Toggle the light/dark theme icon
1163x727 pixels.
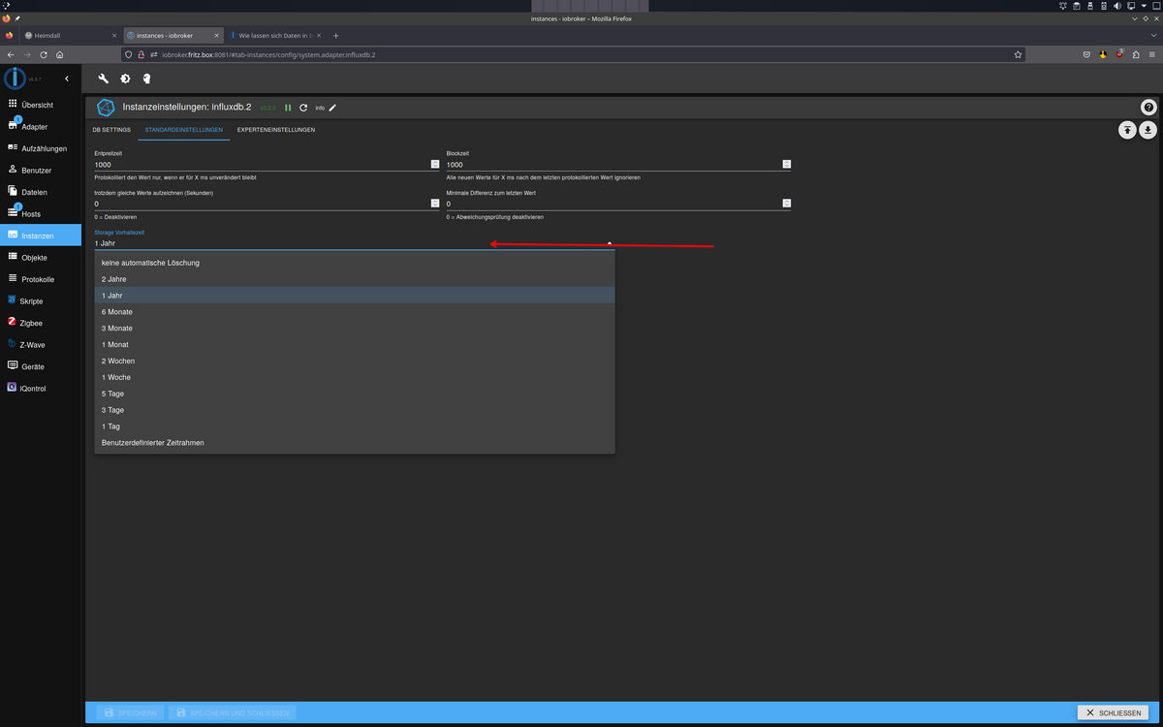[x=125, y=79]
